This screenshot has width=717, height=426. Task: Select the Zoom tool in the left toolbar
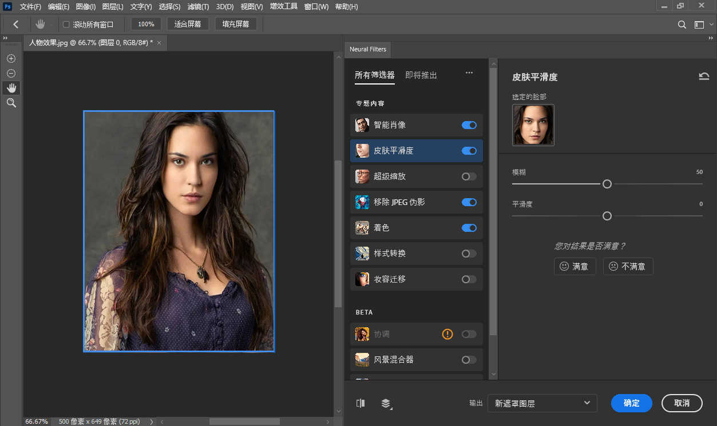click(x=11, y=103)
